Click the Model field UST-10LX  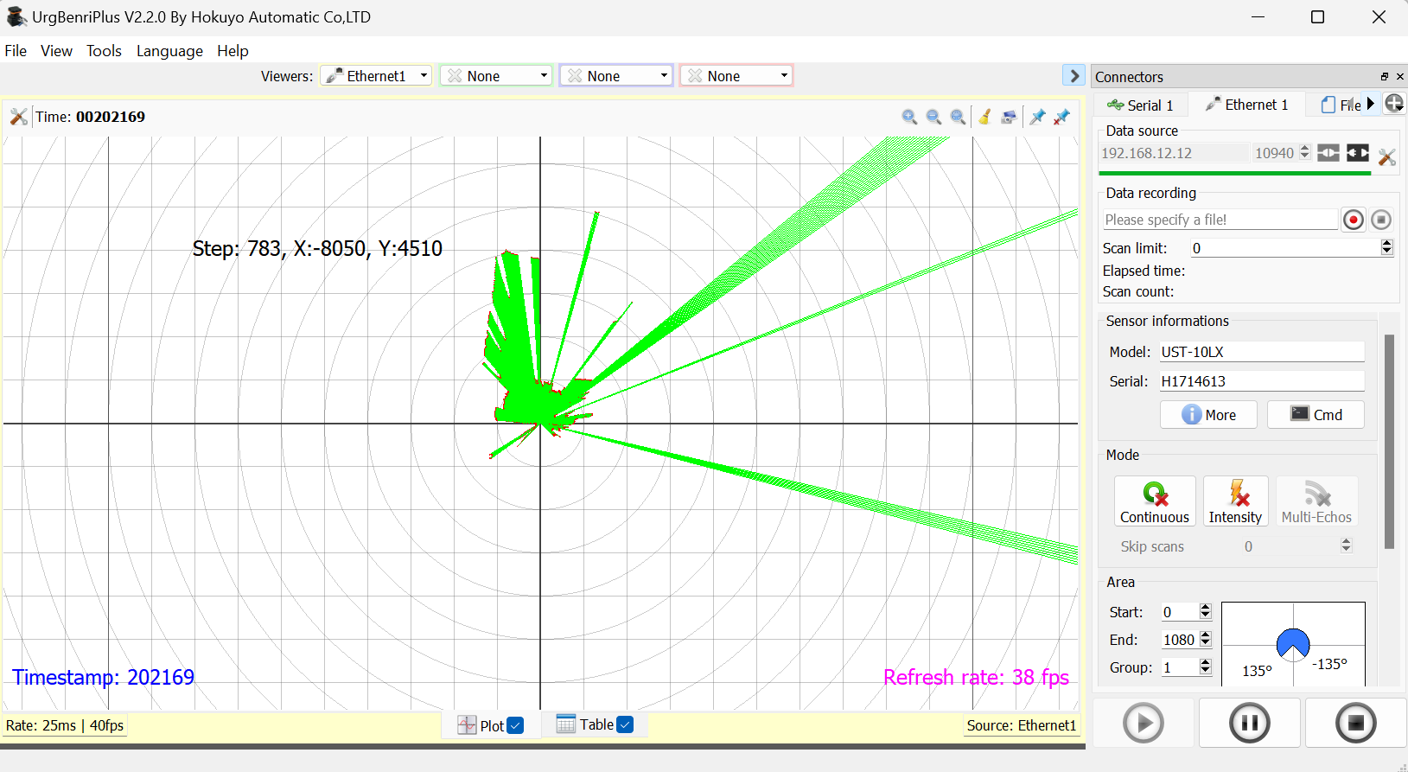click(x=1262, y=352)
